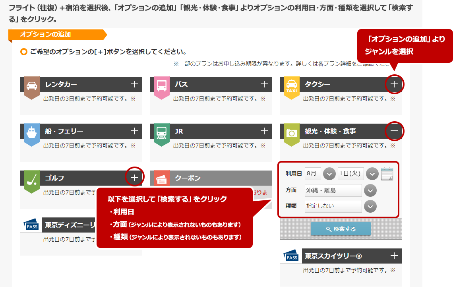Expand the タクシー option plus button
This screenshot has width=455, height=287.
coord(394,84)
